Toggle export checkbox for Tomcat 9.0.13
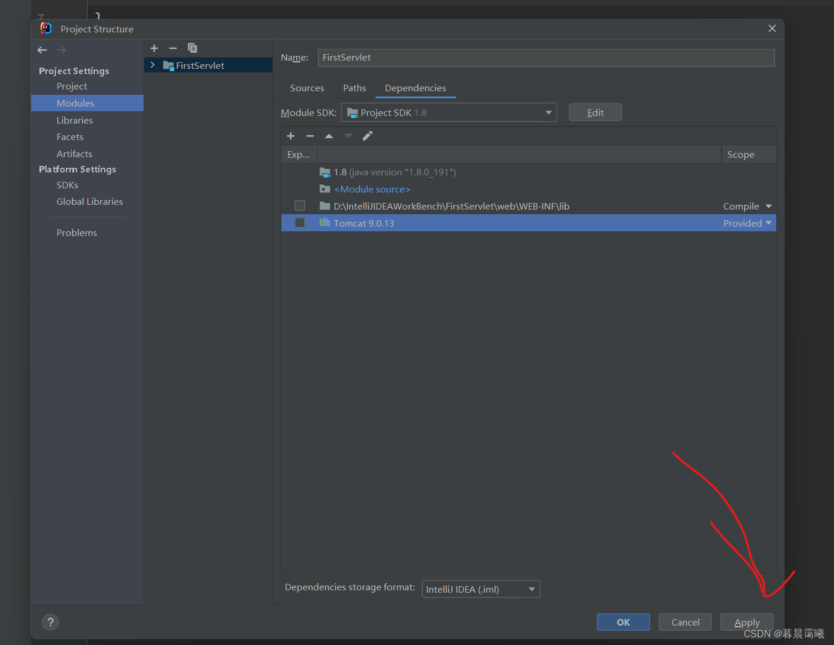The image size is (834, 645). (300, 223)
